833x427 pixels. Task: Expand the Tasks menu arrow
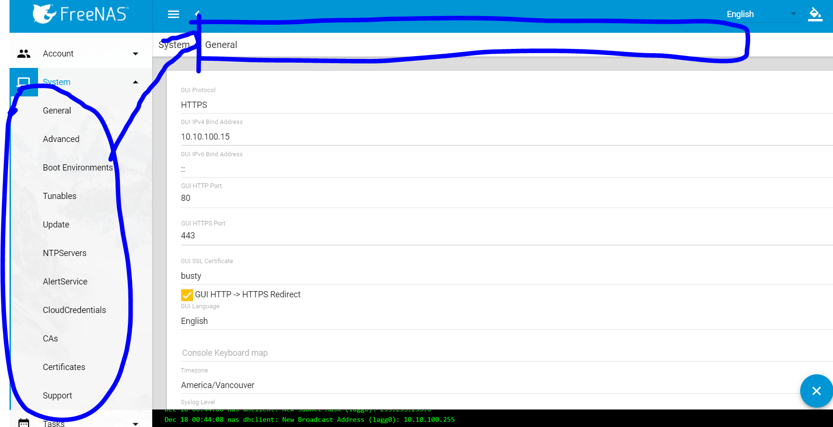(136, 423)
